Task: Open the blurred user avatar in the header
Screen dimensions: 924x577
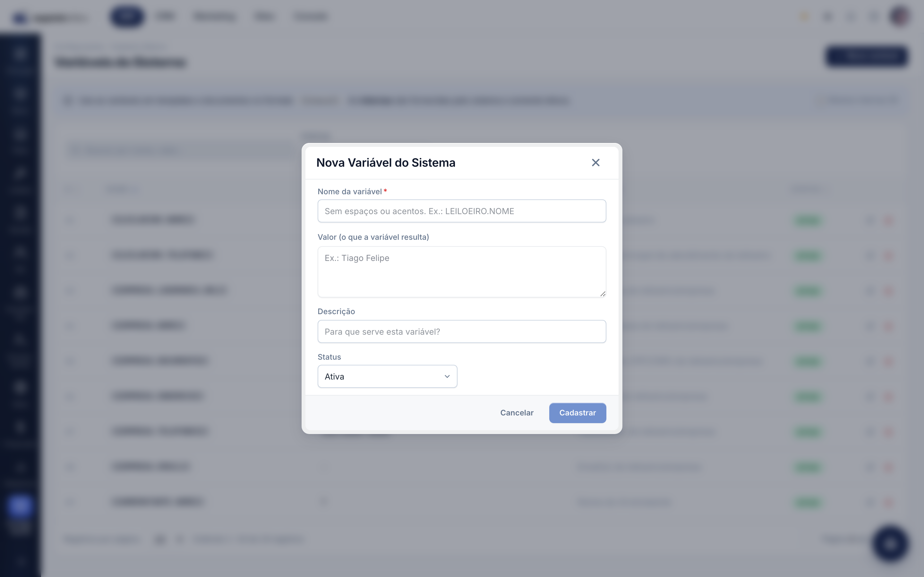Action: pos(900,16)
